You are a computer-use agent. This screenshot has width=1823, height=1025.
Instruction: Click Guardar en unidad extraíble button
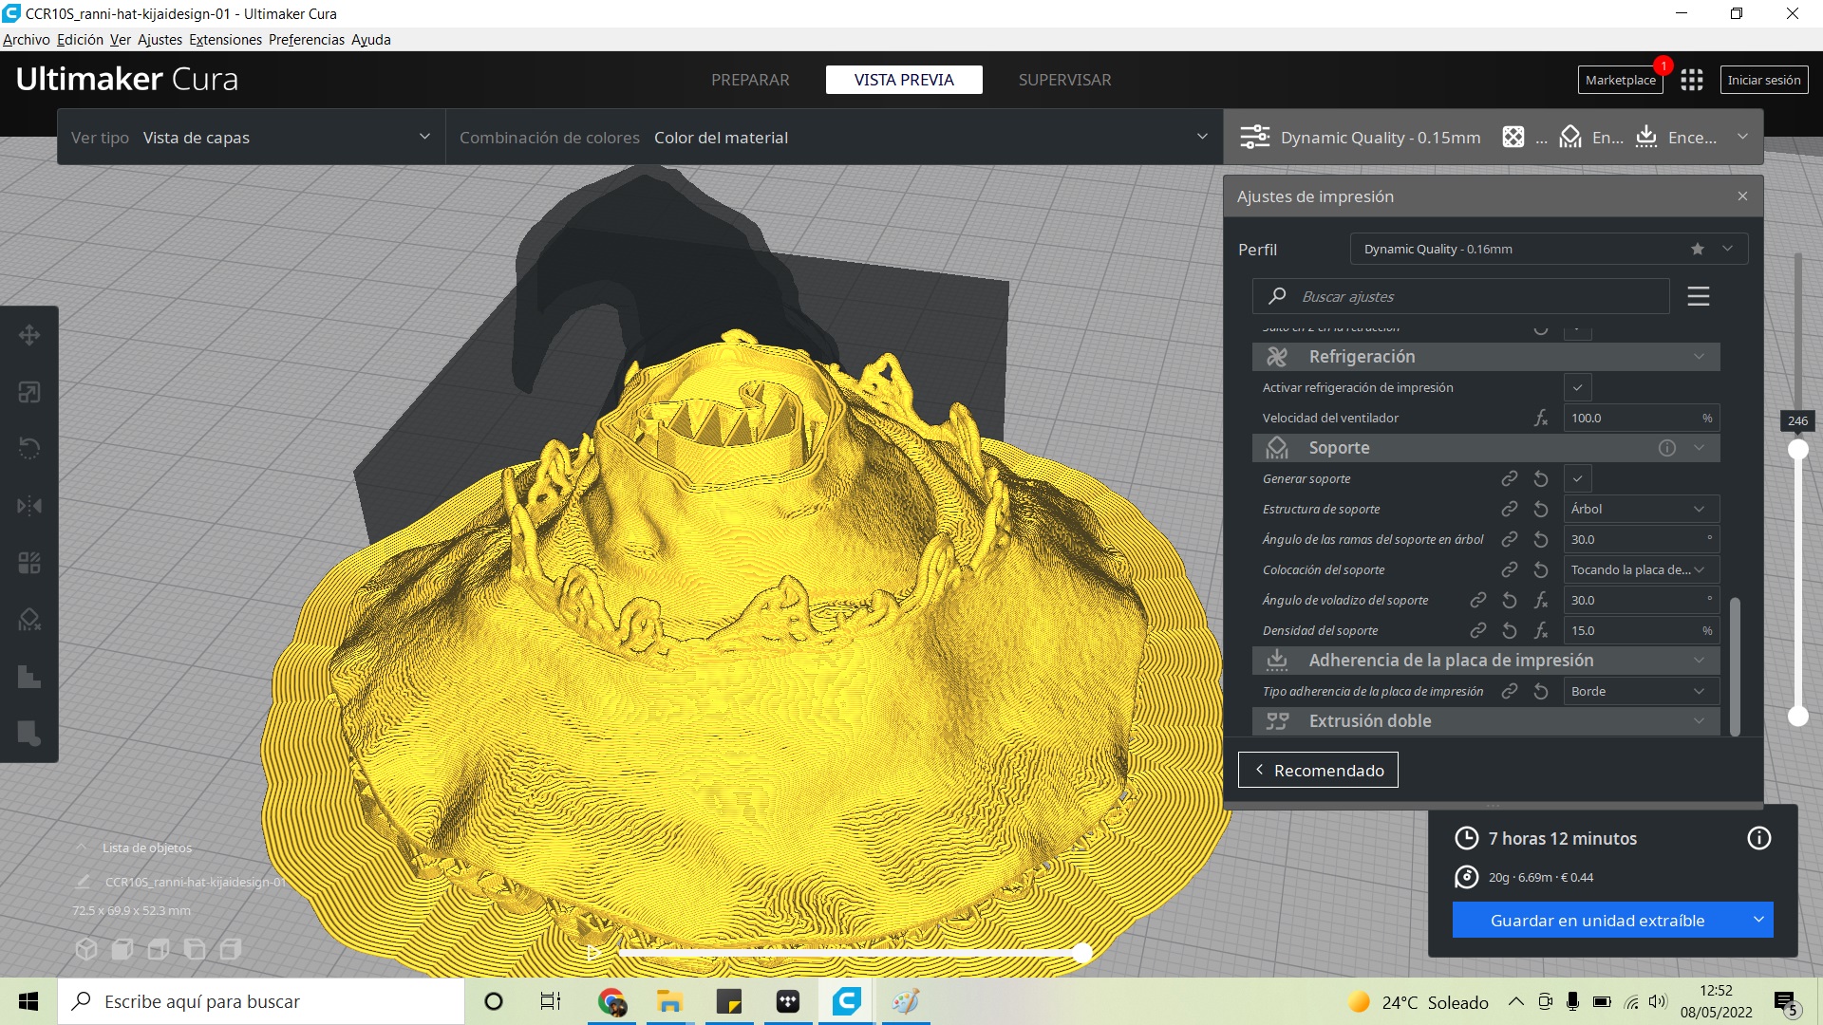click(1597, 921)
